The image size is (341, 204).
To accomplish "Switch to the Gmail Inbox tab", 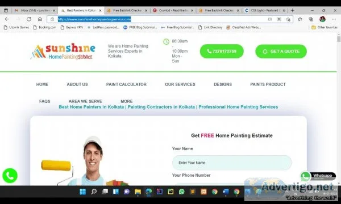I will [x=35, y=10].
